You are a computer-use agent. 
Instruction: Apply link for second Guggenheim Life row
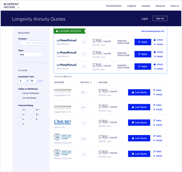pos(157,105)
